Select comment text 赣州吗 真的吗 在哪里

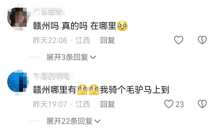tap(74, 26)
